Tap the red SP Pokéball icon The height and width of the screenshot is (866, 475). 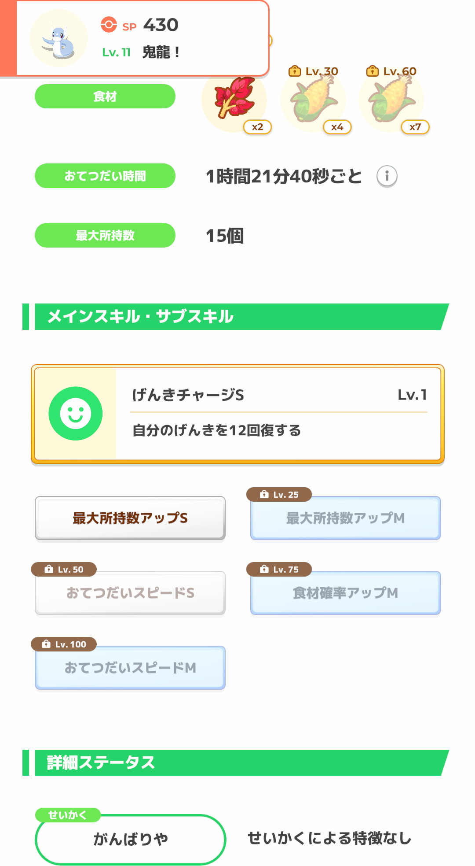(109, 25)
